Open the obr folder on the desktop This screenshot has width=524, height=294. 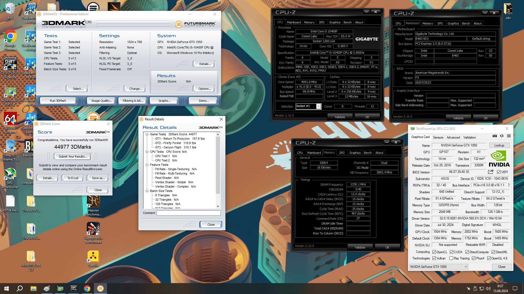point(508,11)
